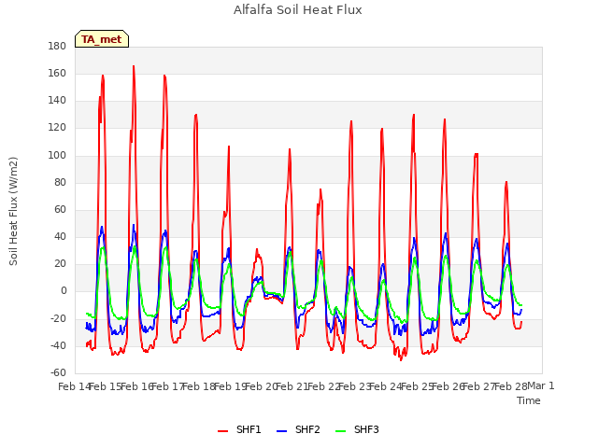This screenshot has height=448, width=598.
Task: Click the -20 y-axis tick label
Action: tap(58, 318)
